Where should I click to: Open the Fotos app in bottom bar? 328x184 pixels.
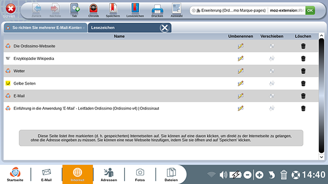coord(140,174)
